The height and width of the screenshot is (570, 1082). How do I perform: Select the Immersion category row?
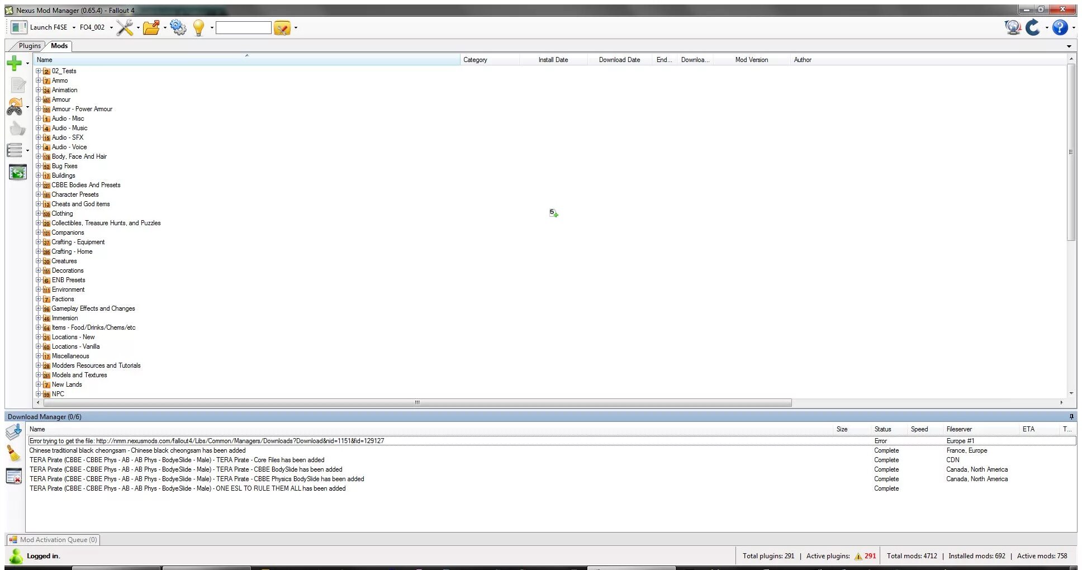point(65,318)
